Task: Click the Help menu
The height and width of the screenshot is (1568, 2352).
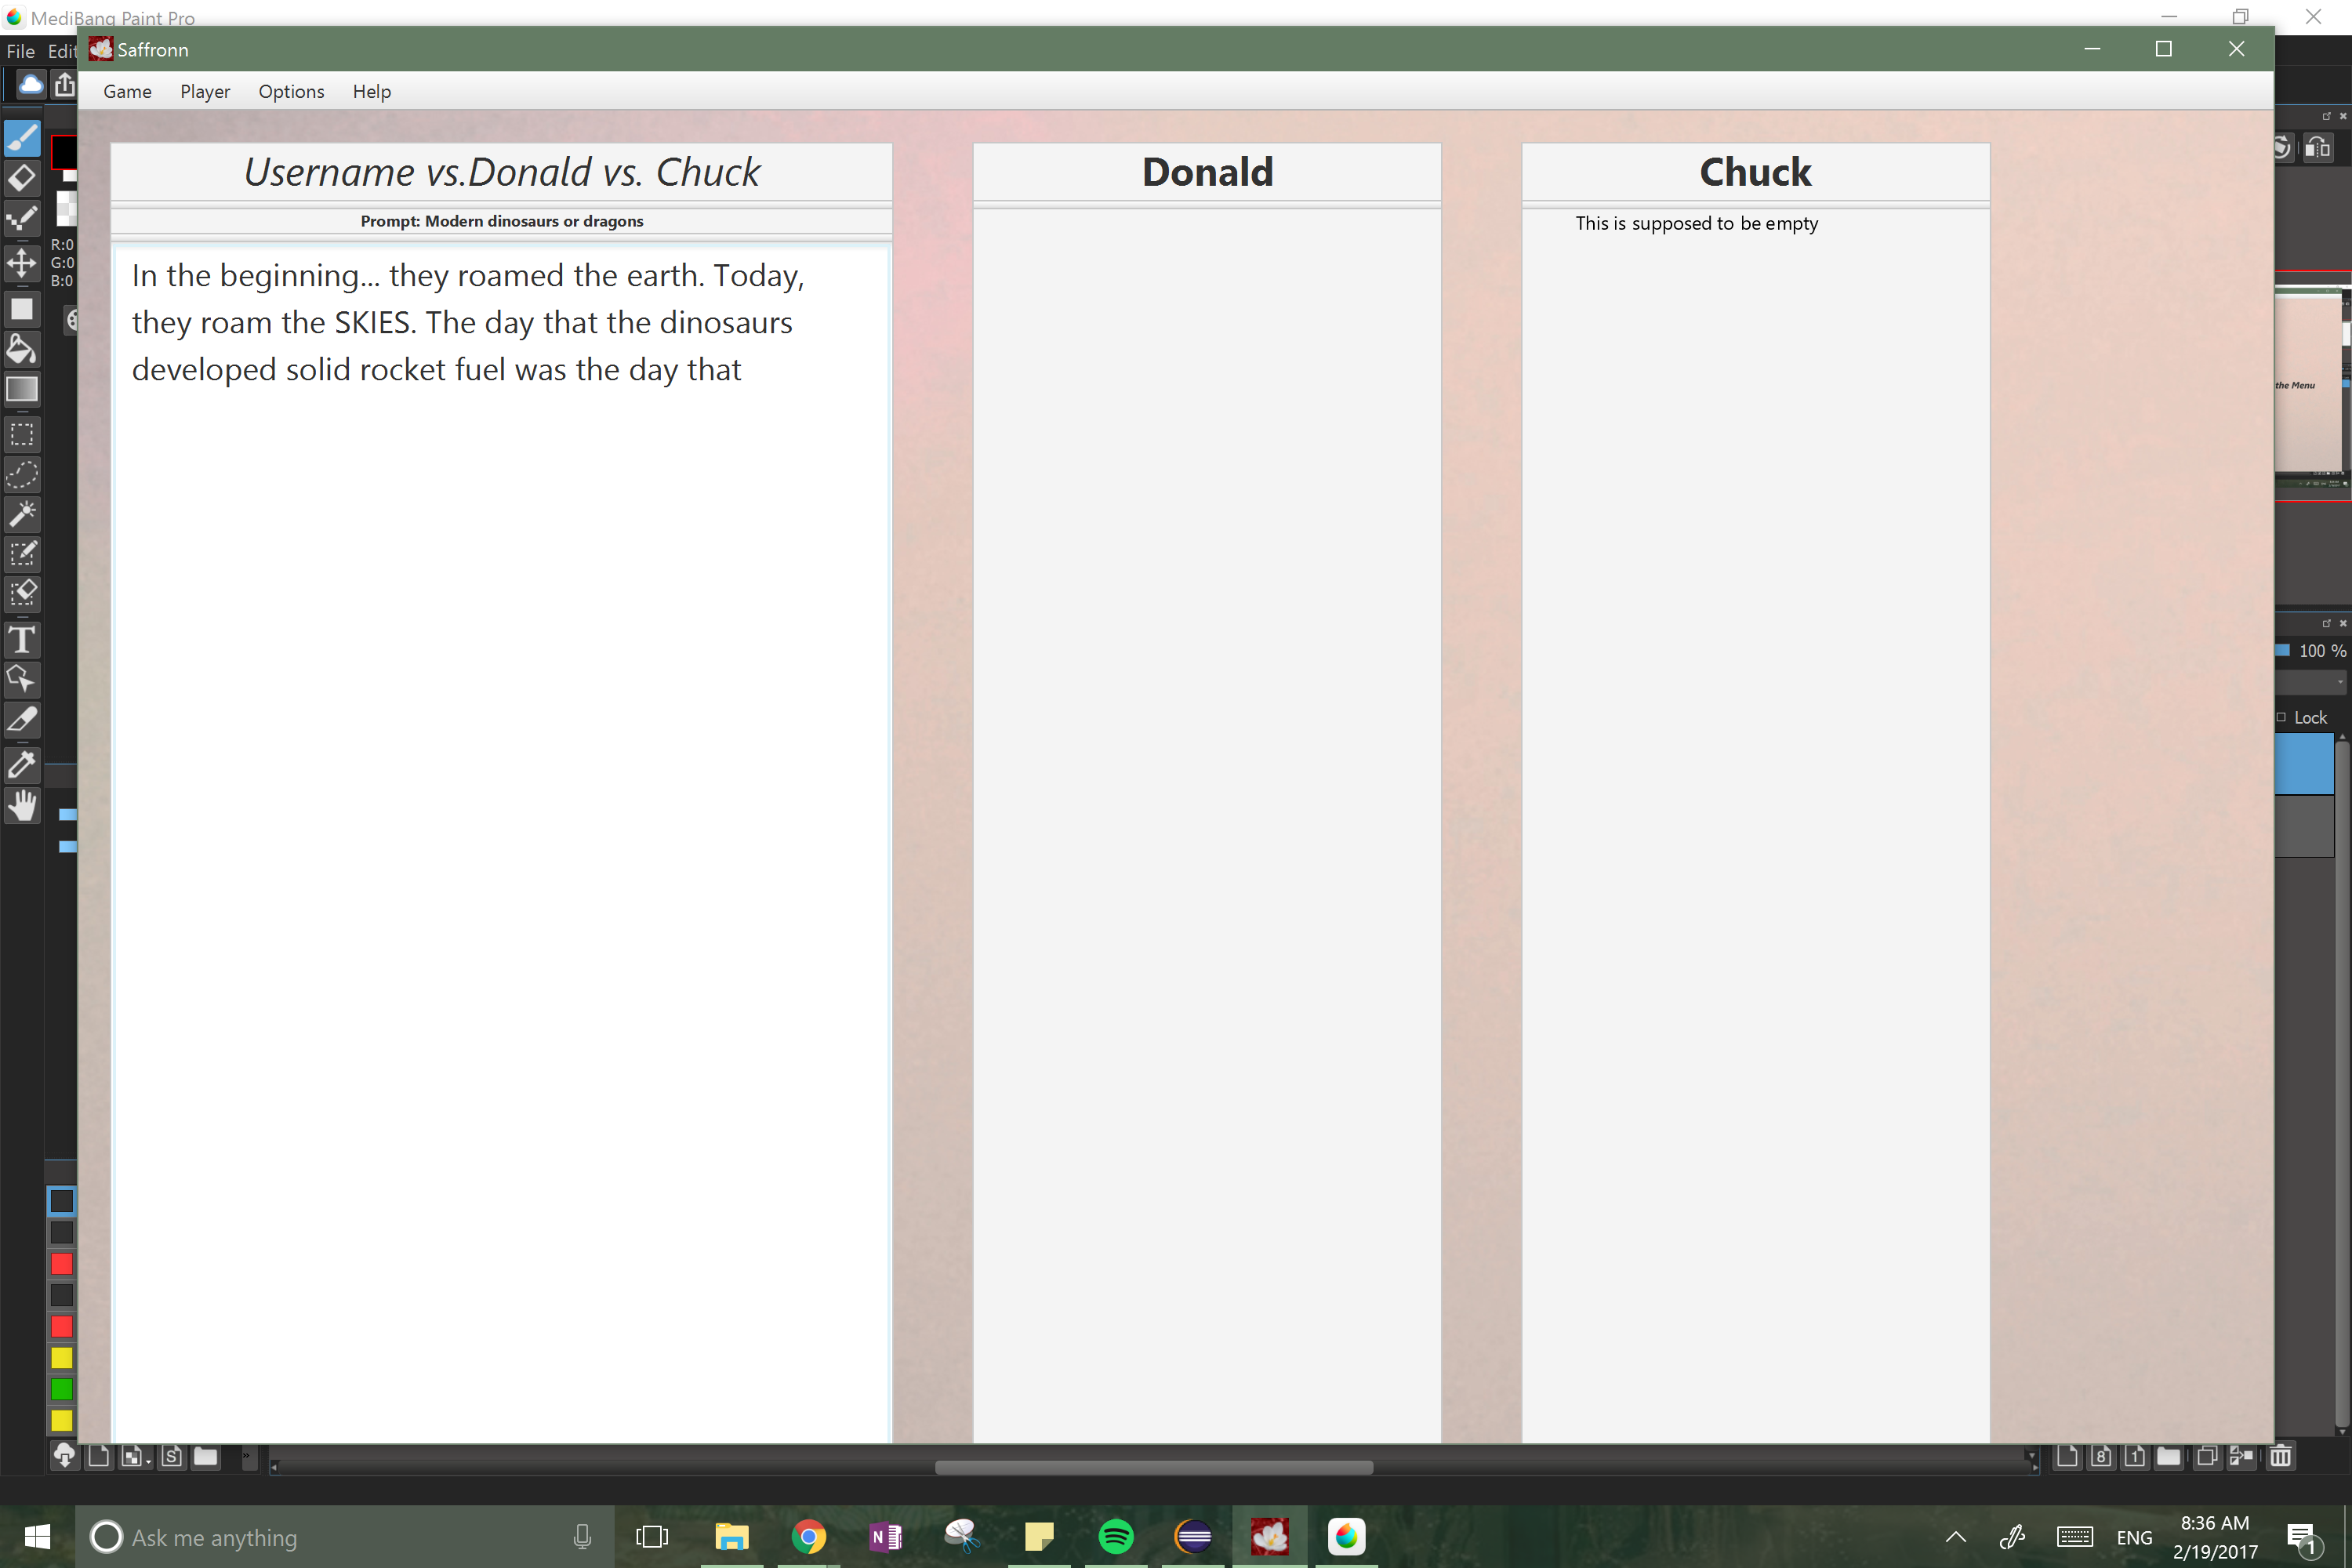Action: 371,92
